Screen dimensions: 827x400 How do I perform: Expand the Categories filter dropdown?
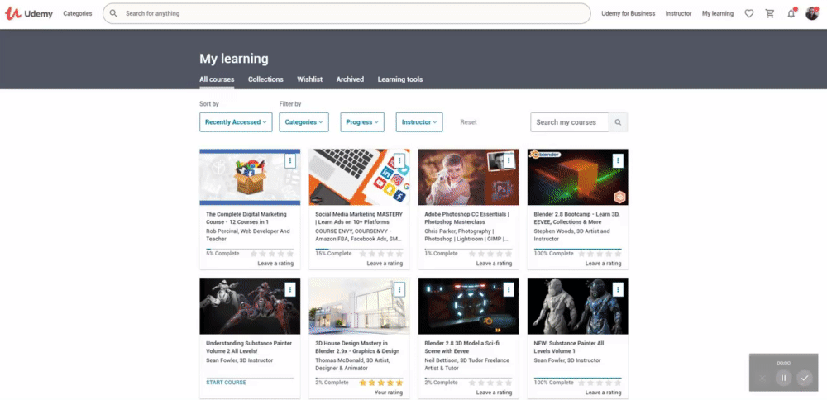point(304,122)
